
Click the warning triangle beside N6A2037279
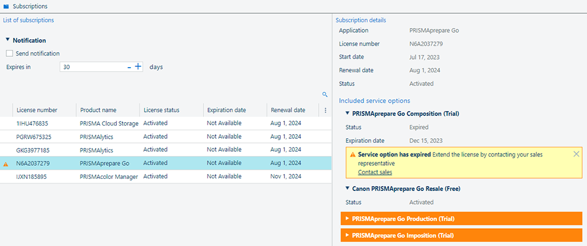click(6, 164)
